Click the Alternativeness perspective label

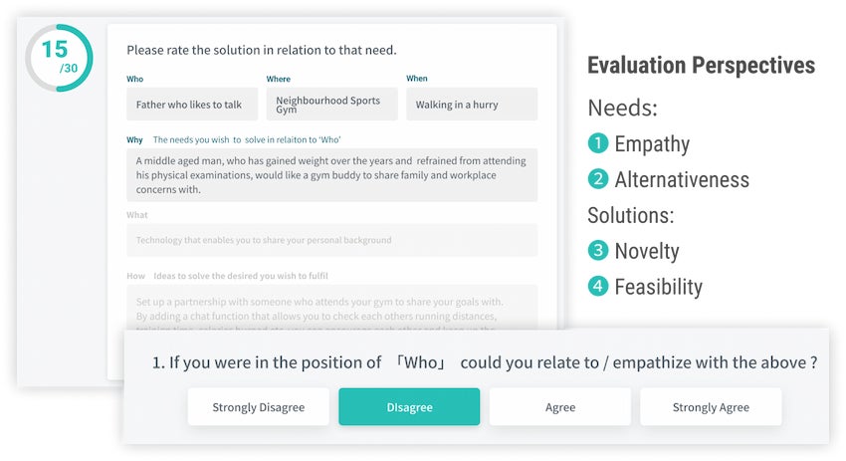click(682, 179)
